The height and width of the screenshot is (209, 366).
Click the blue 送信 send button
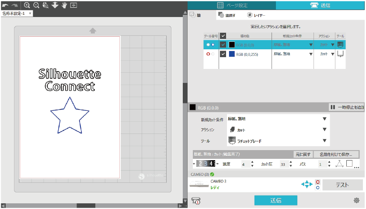click(275, 200)
